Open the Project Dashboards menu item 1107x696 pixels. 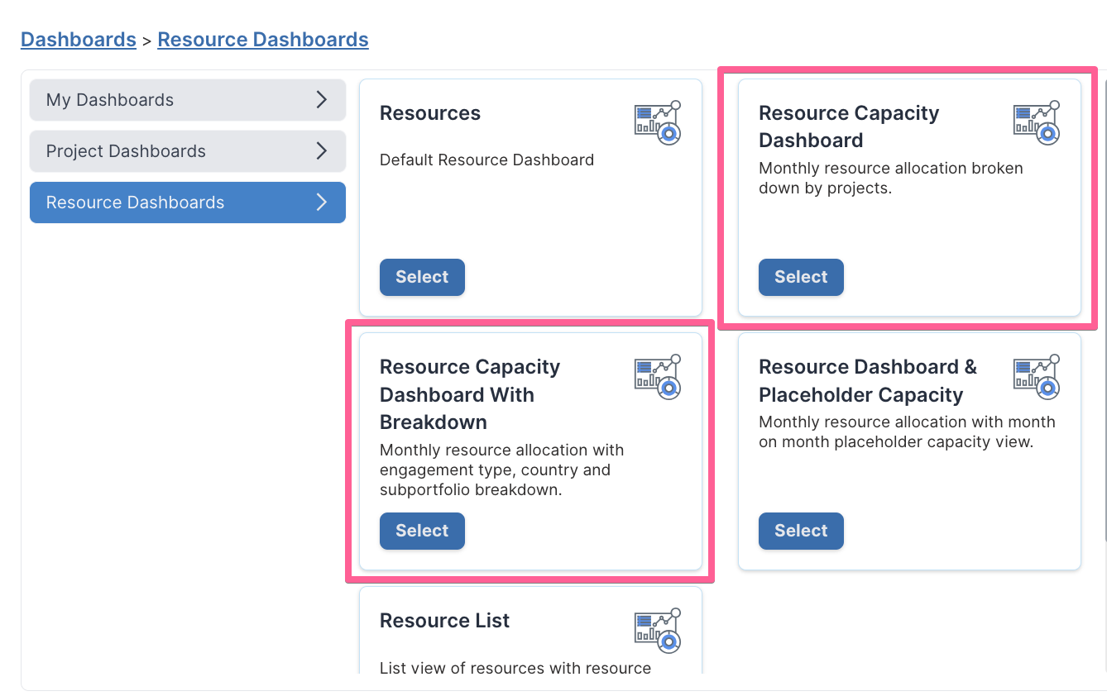(x=188, y=151)
